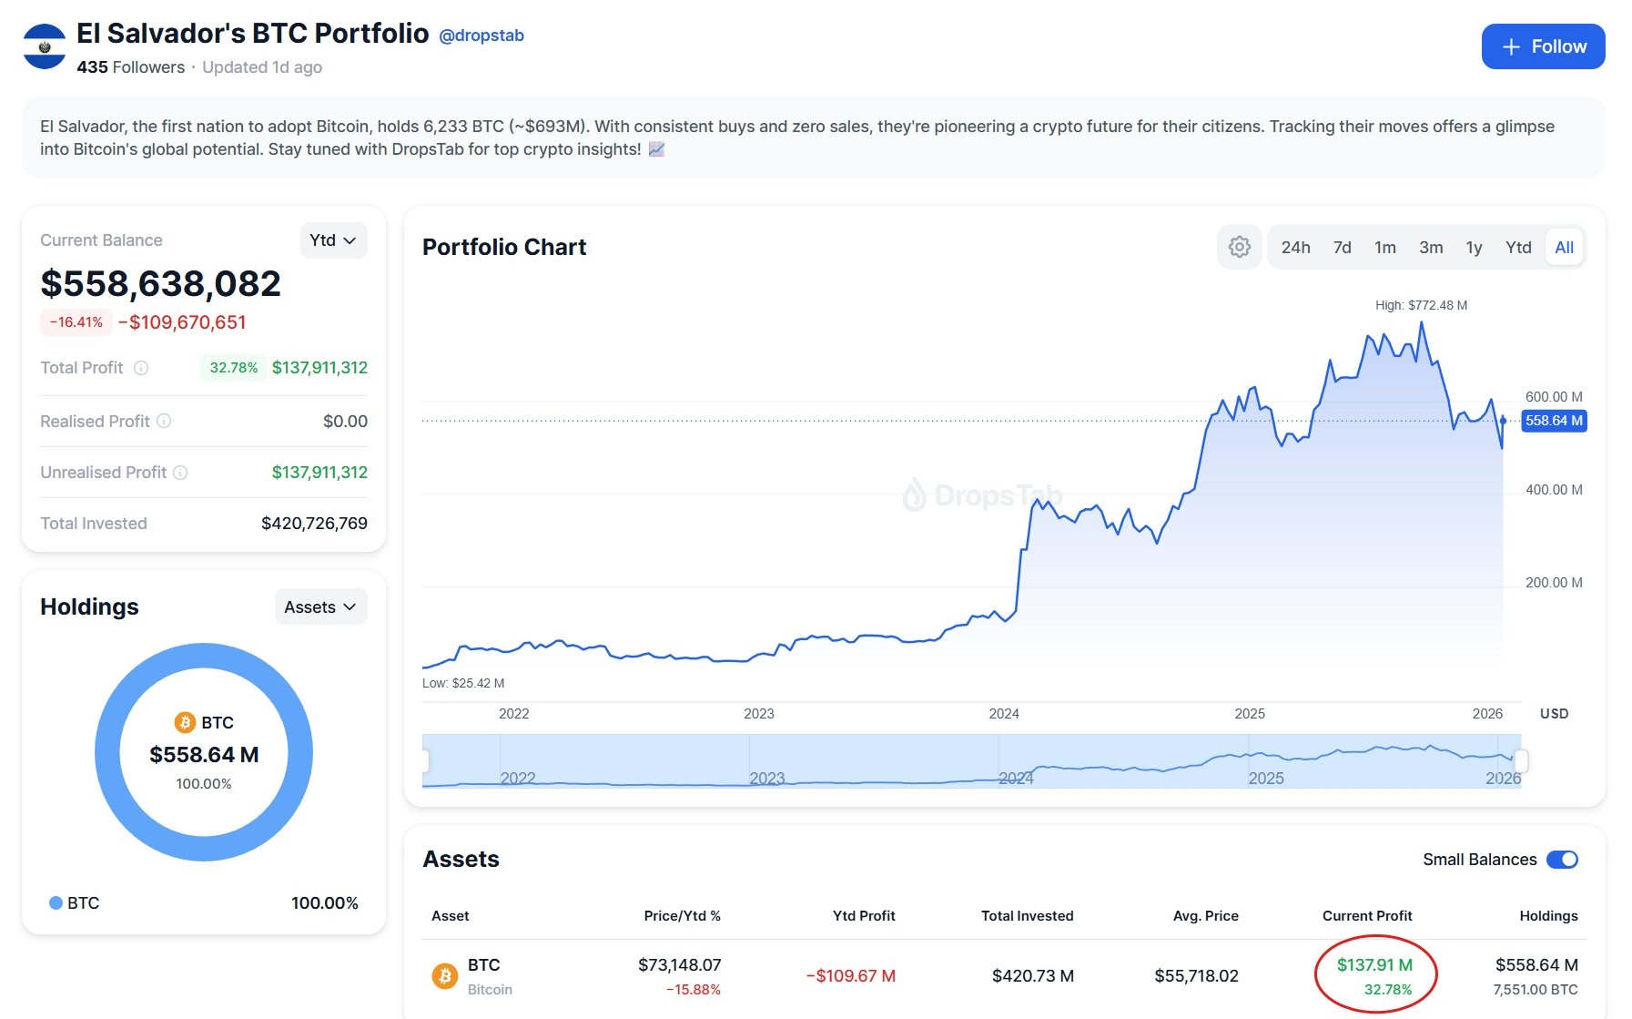Click the Bitcoin icon inside holdings donut
1632x1019 pixels.
click(185, 722)
